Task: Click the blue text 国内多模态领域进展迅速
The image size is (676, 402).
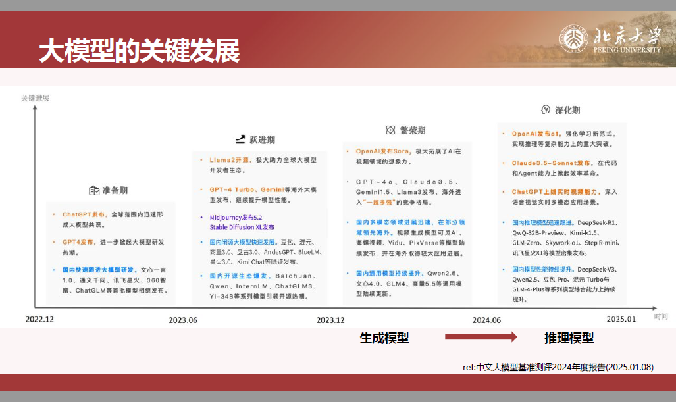Action: tap(393, 222)
